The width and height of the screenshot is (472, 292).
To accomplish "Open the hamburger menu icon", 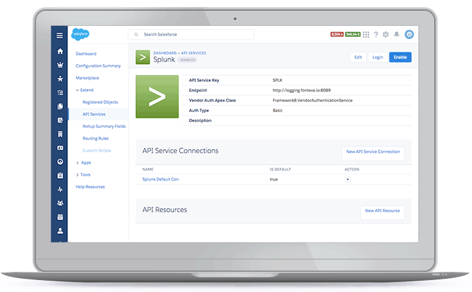I will point(60,35).
